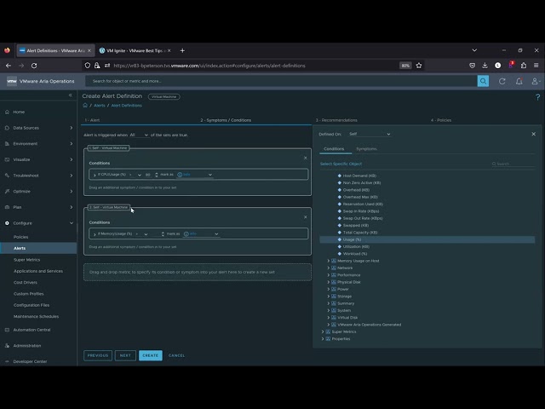Adjust the CPU threshold value stepper
This screenshot has height=409, width=545.
[157, 175]
